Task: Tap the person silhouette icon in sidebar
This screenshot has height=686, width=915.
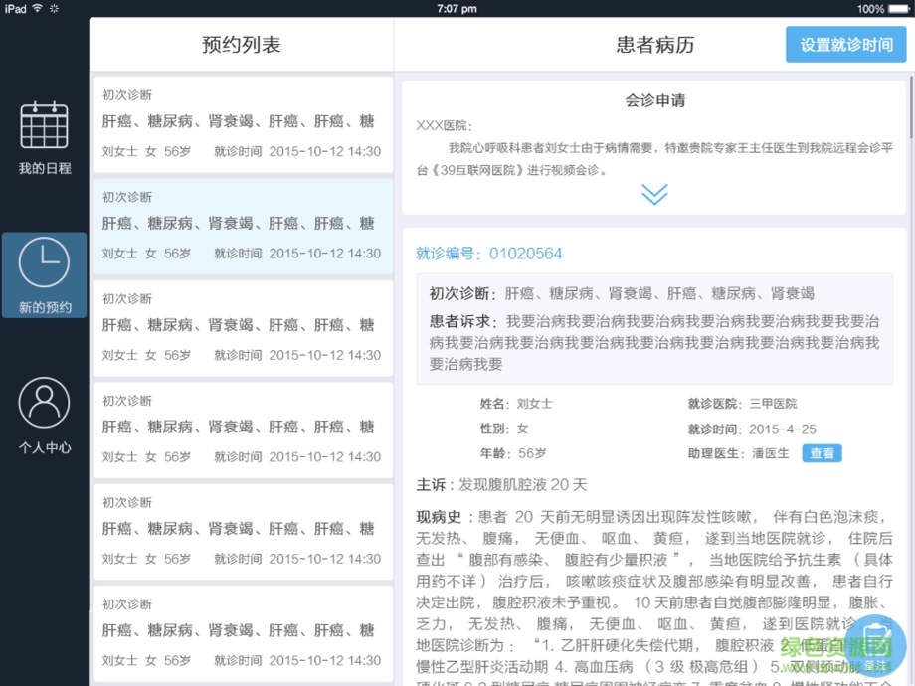Action: pos(44,403)
